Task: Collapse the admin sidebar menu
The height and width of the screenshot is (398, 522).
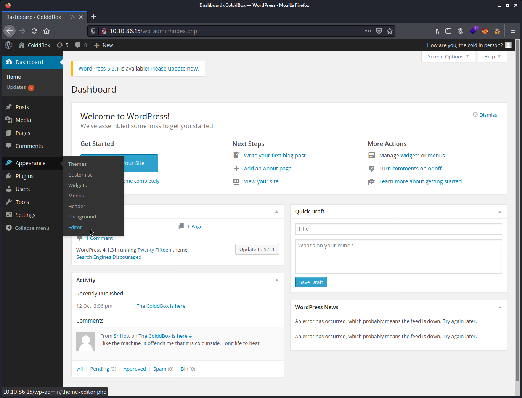Action: [27, 228]
